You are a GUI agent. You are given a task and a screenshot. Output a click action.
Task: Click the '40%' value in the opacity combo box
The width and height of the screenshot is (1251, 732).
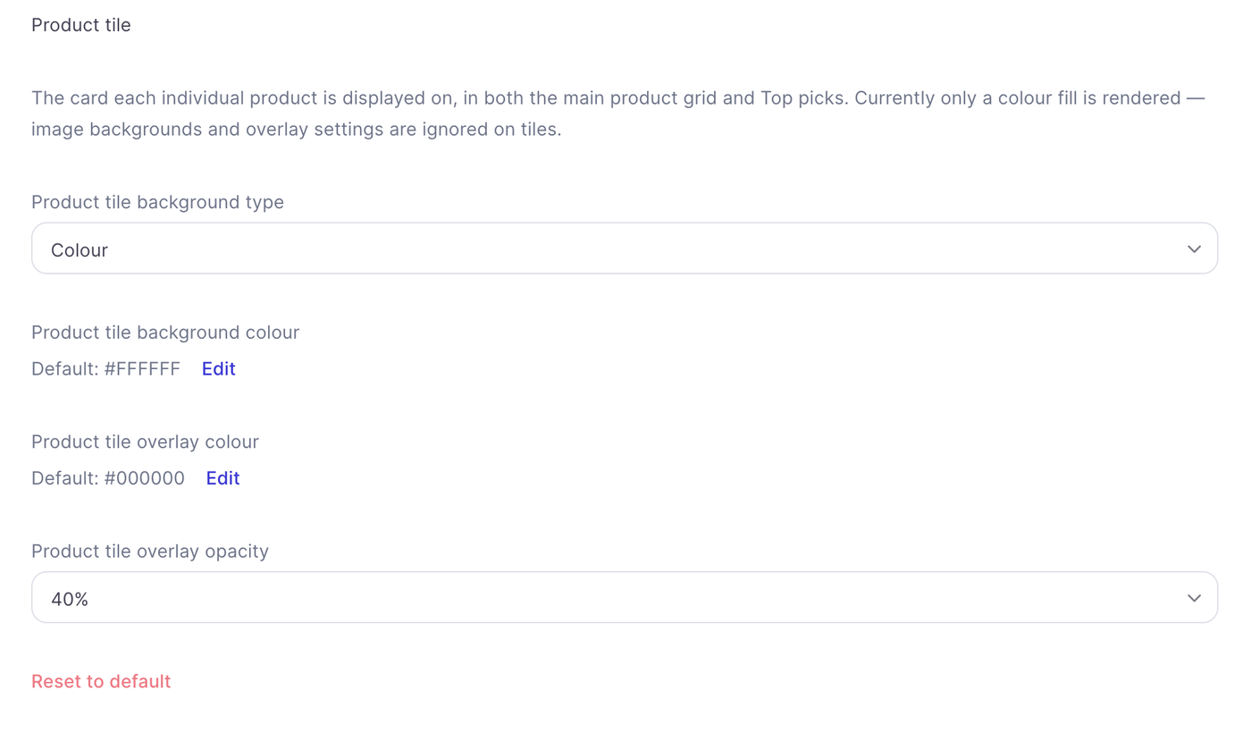click(70, 600)
